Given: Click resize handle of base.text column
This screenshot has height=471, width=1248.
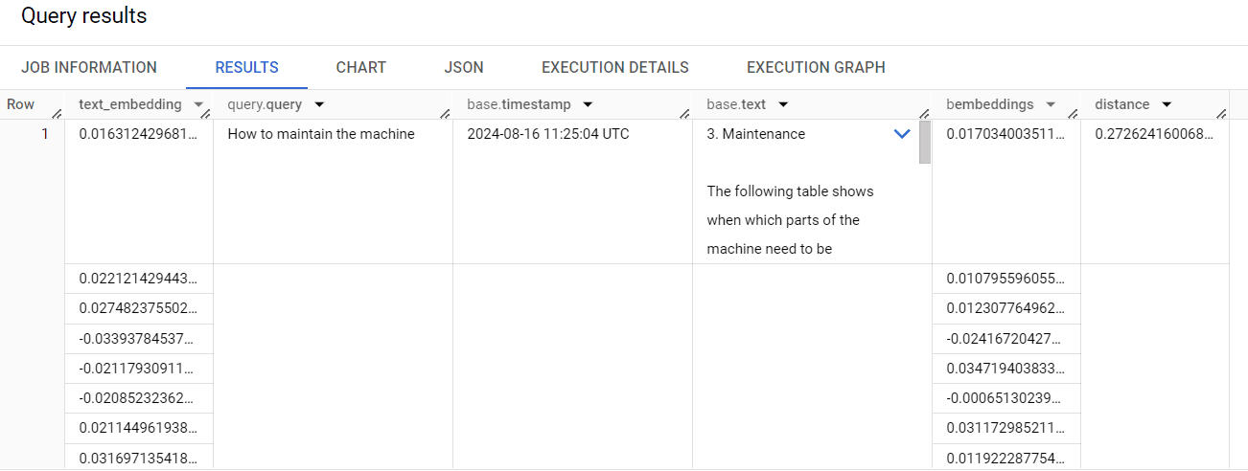Looking at the screenshot, I should click(x=925, y=114).
